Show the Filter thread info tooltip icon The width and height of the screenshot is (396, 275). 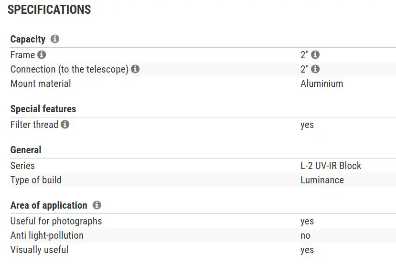65,125
